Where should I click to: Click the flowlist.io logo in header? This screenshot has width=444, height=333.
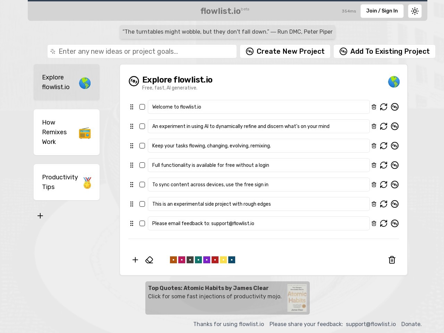[x=221, y=11]
